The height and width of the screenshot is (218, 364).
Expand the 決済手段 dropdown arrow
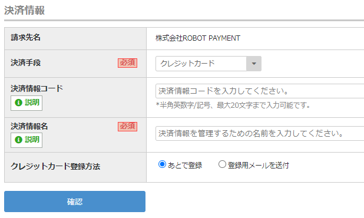pyautogui.click(x=254, y=64)
